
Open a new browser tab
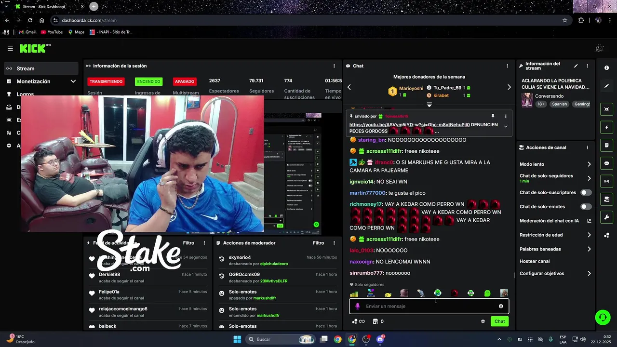tap(94, 6)
